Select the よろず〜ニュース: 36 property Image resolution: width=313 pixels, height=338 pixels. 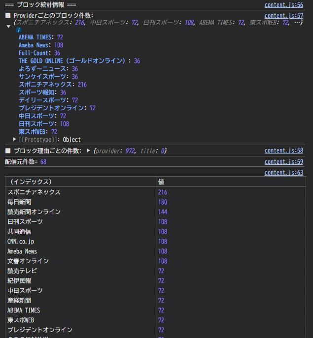48,69
